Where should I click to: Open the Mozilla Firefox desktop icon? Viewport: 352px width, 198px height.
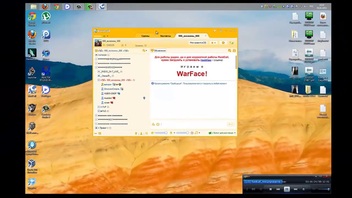pyautogui.click(x=32, y=37)
